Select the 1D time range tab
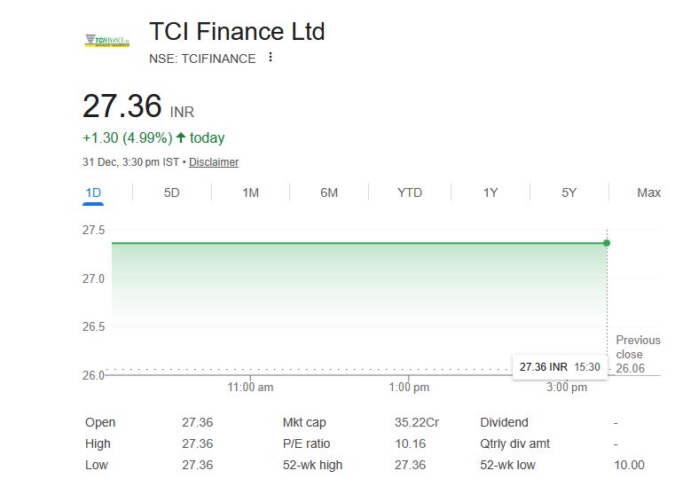Viewport: 675px width, 502px height. point(93,192)
